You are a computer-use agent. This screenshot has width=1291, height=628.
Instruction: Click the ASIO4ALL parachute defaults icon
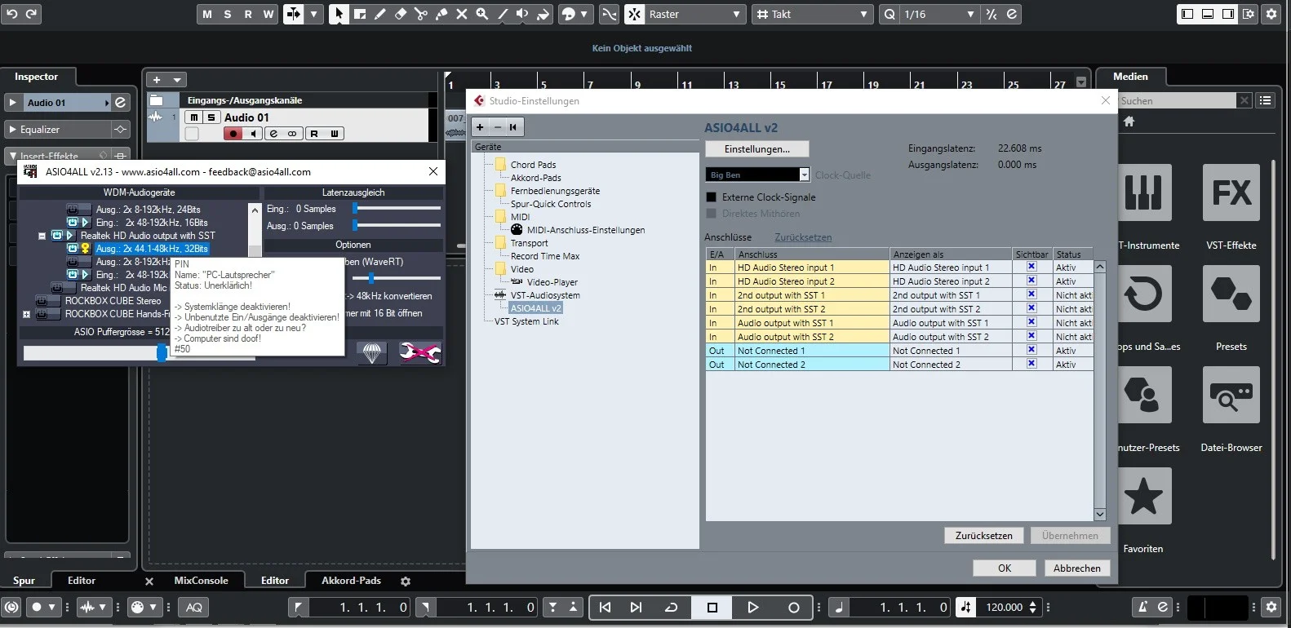click(372, 352)
